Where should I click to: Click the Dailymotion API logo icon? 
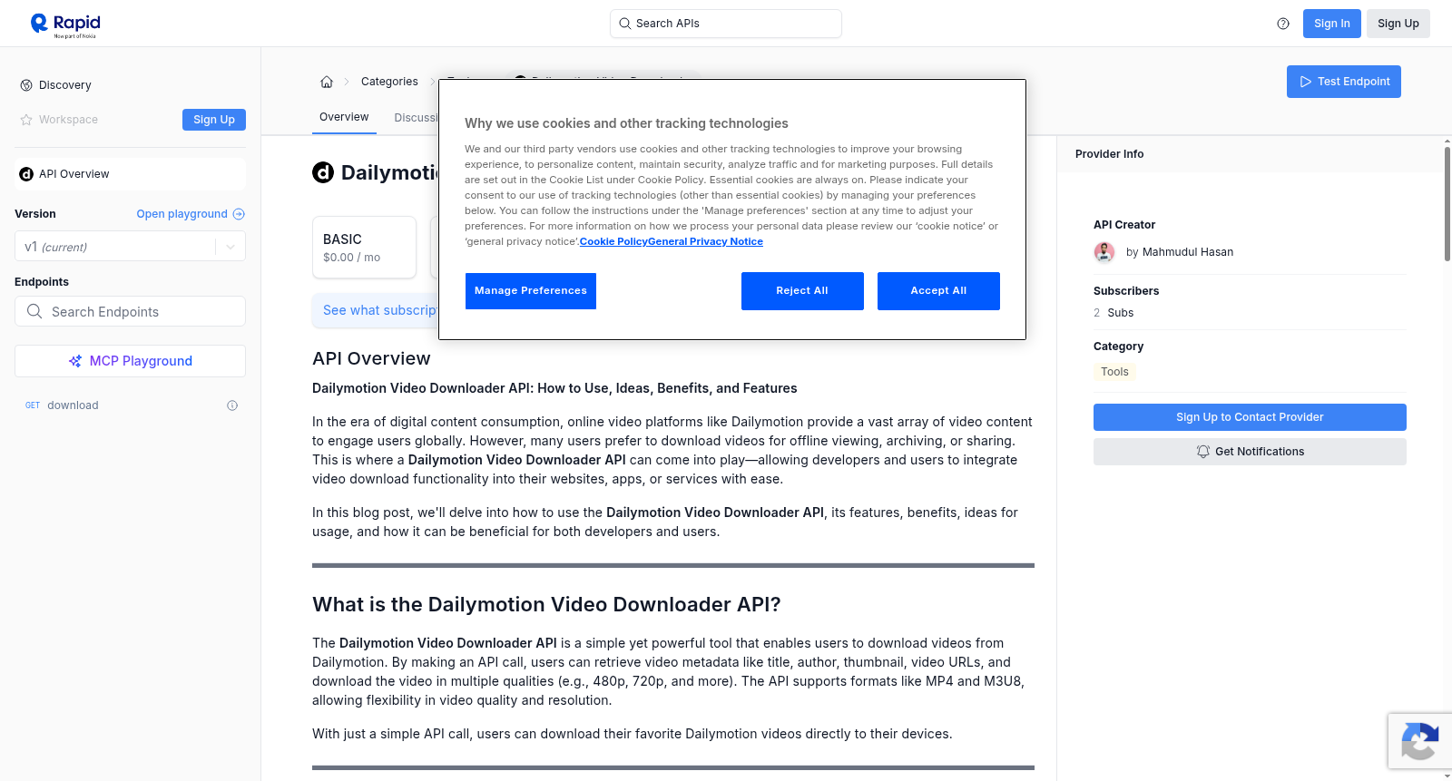click(323, 172)
